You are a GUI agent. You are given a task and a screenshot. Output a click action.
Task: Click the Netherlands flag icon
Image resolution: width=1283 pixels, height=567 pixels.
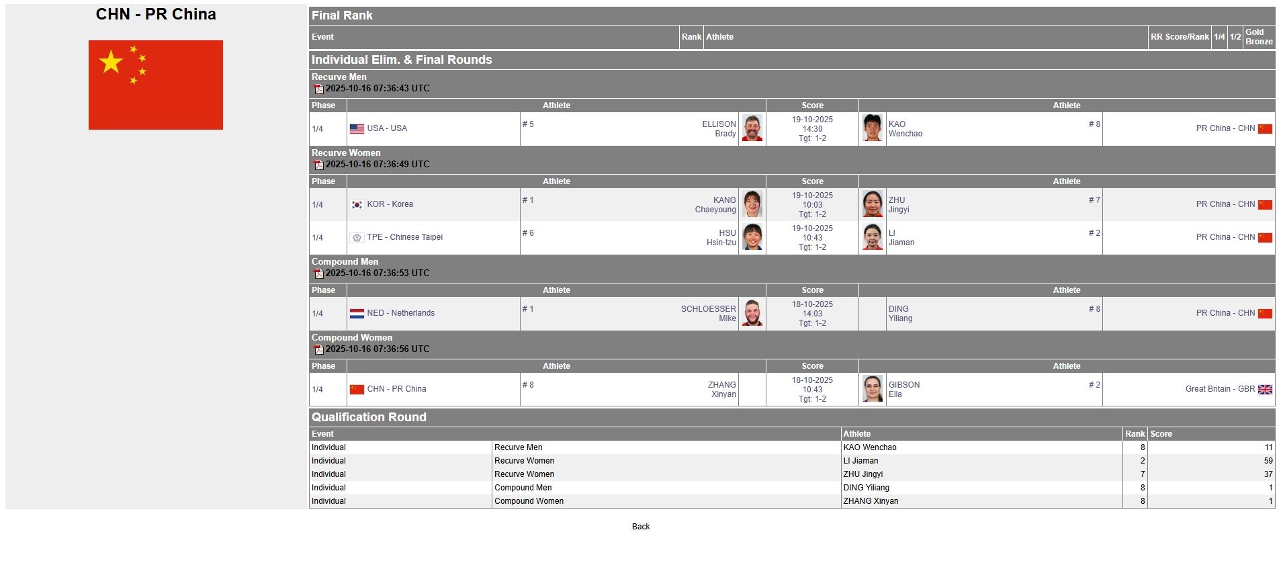(357, 314)
